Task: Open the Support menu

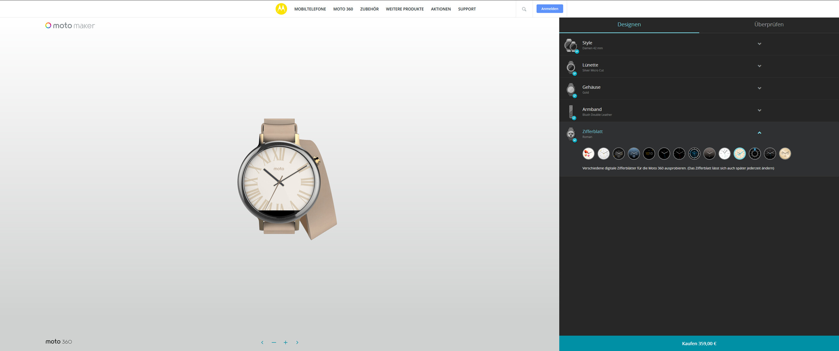Action: tap(467, 9)
